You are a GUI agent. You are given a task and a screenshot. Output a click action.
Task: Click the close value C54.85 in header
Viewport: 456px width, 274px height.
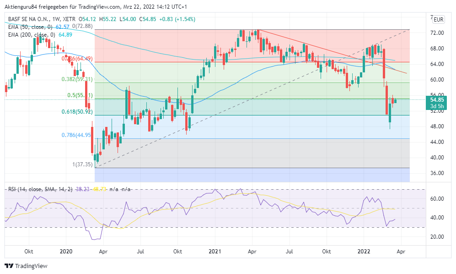coord(147,19)
